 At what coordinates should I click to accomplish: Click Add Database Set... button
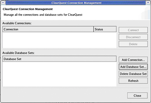(x=133, y=67)
